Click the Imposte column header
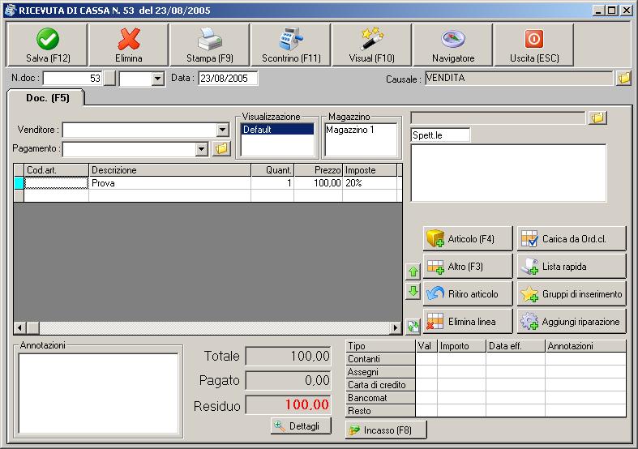 [370, 170]
